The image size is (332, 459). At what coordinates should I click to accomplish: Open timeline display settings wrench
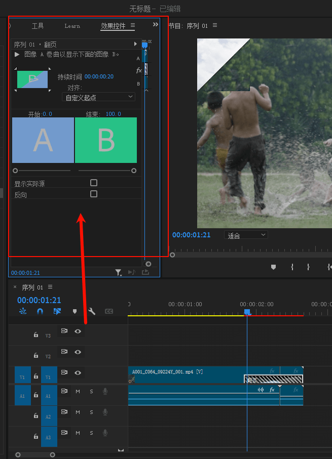(92, 311)
